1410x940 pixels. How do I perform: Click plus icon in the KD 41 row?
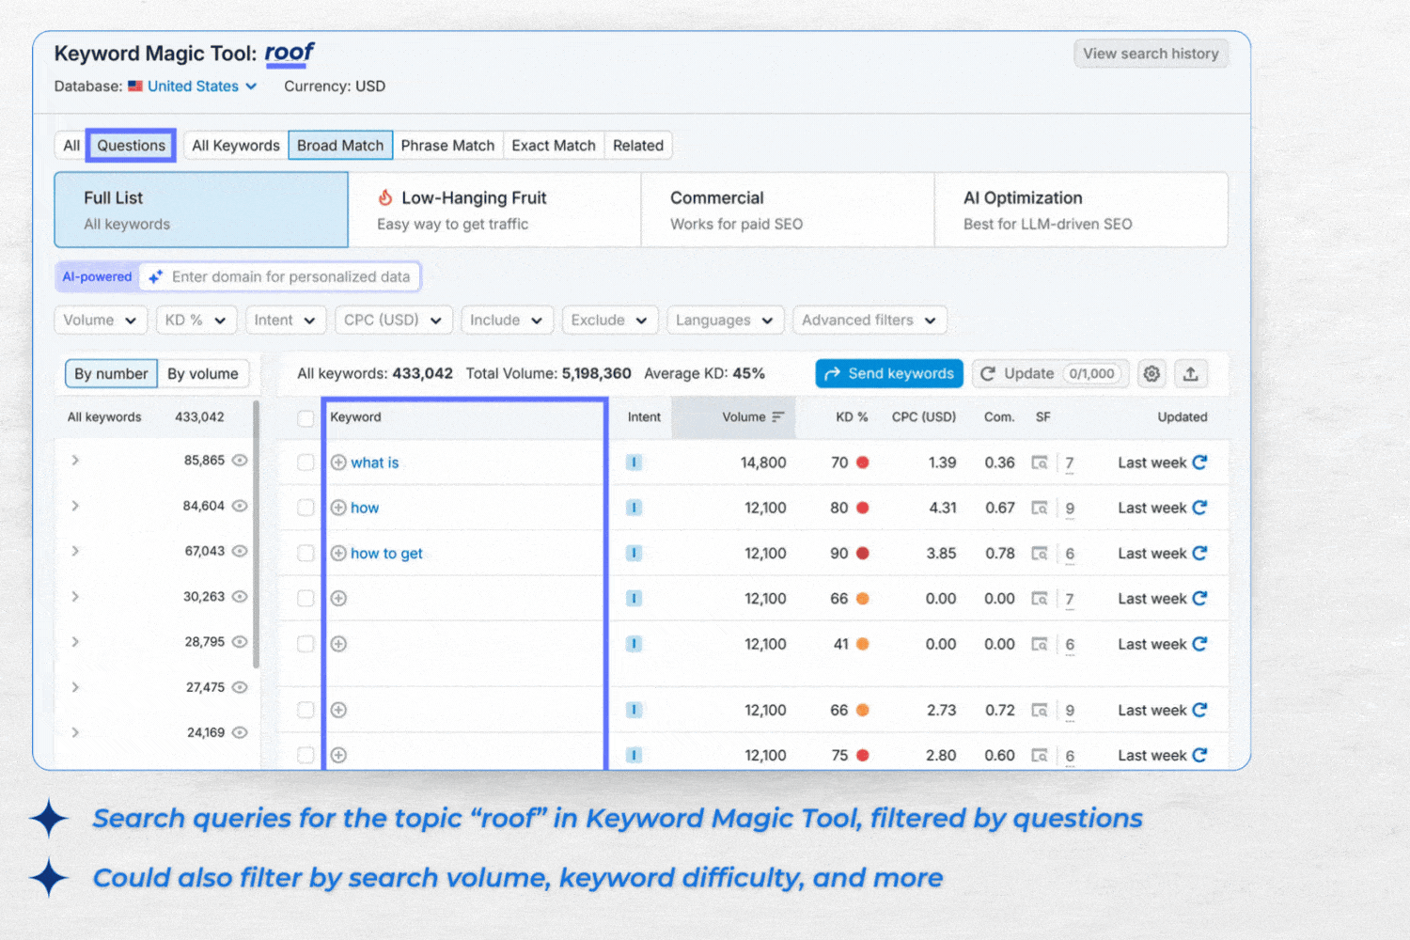coord(338,644)
